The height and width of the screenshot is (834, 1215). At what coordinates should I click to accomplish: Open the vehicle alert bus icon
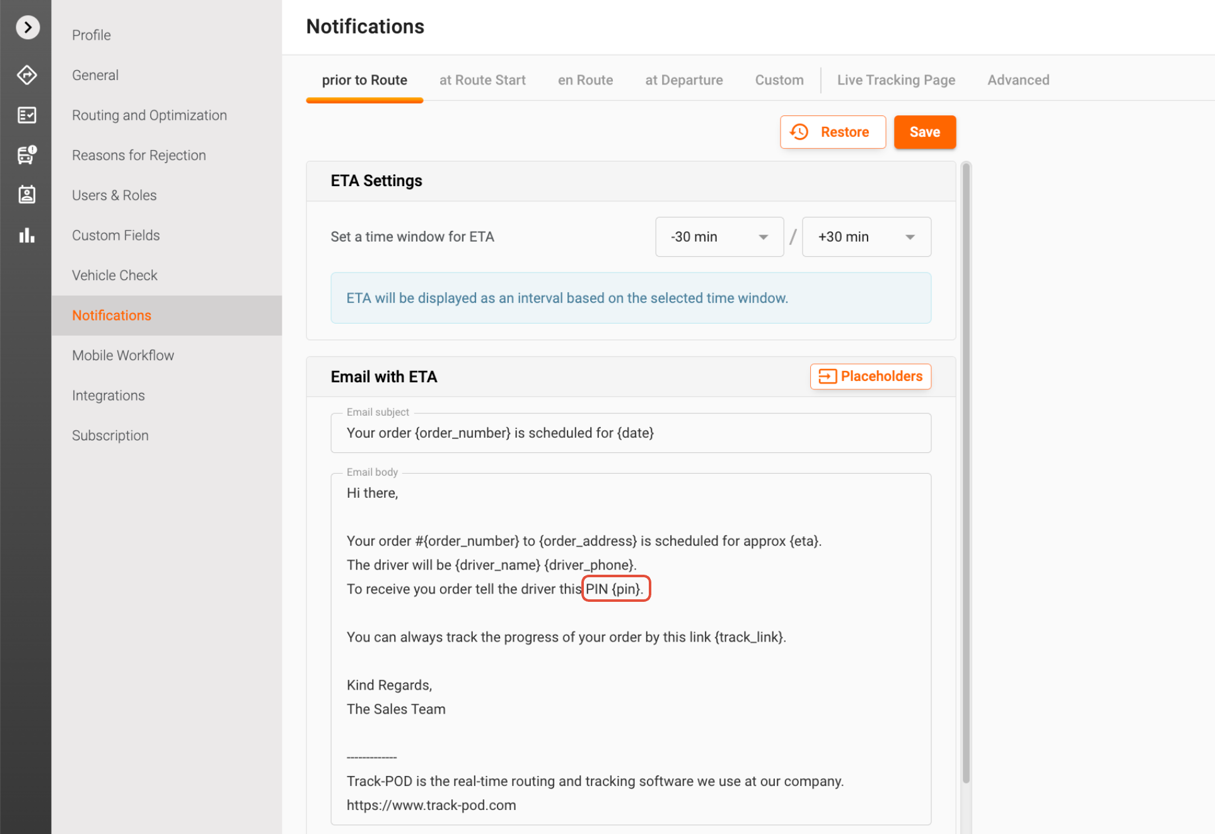(26, 155)
